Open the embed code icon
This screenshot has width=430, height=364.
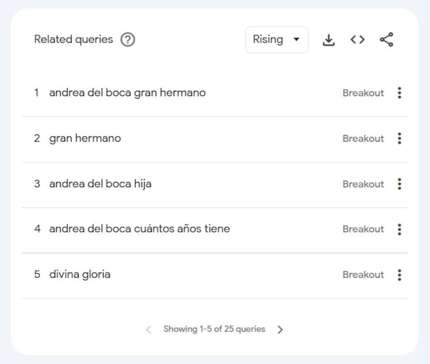(357, 40)
